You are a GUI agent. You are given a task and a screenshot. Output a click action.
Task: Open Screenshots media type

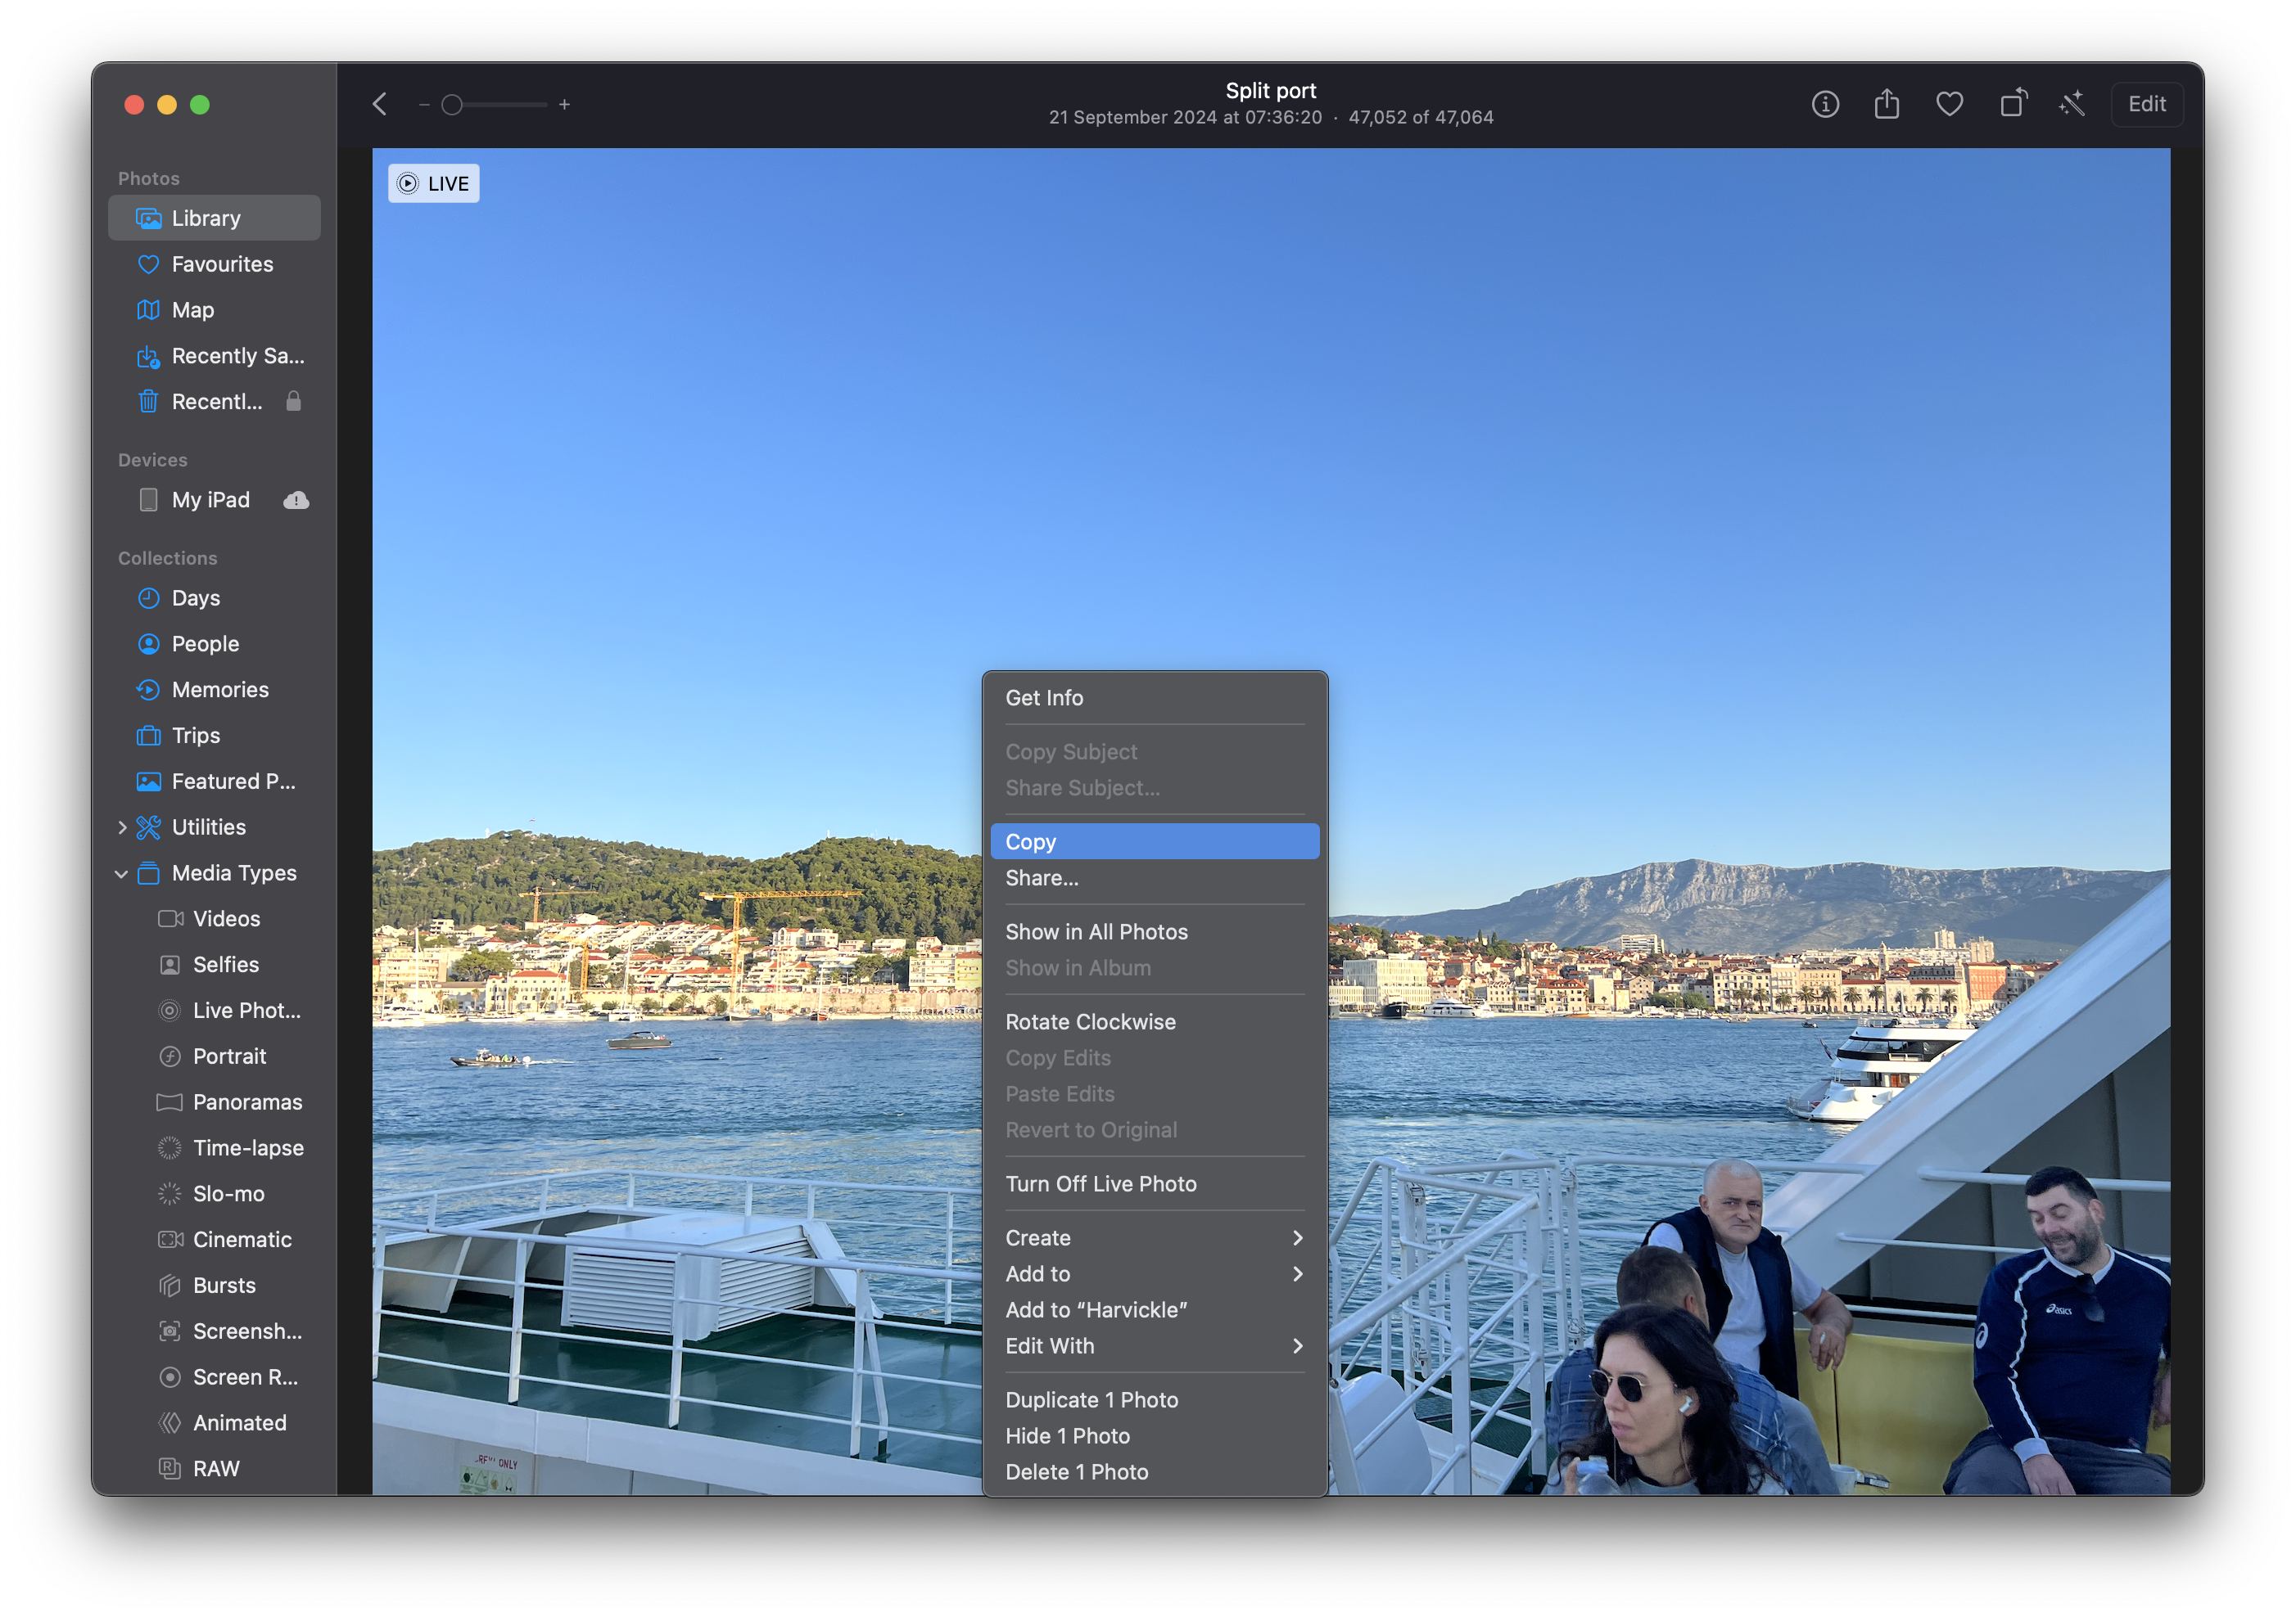pyautogui.click(x=214, y=1332)
